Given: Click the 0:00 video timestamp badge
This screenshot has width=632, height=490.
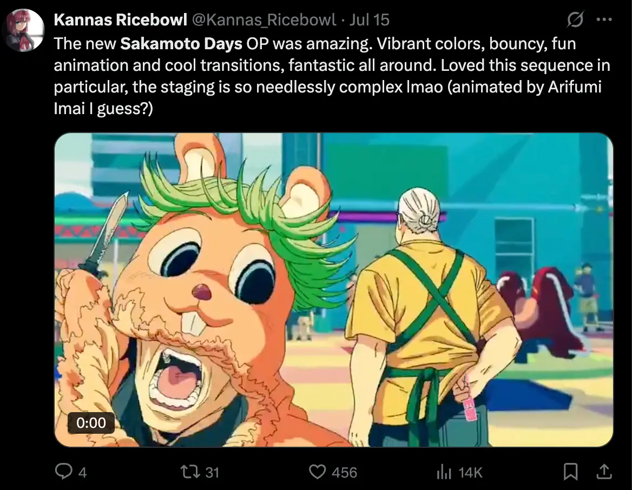Looking at the screenshot, I should coord(90,422).
